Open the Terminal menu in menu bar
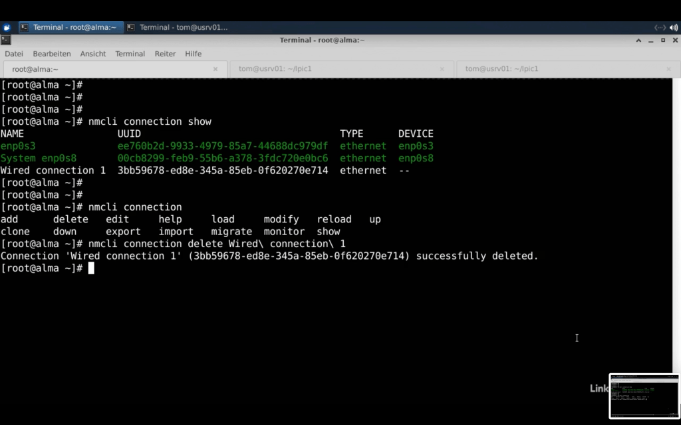The height and width of the screenshot is (425, 681). pyautogui.click(x=130, y=54)
